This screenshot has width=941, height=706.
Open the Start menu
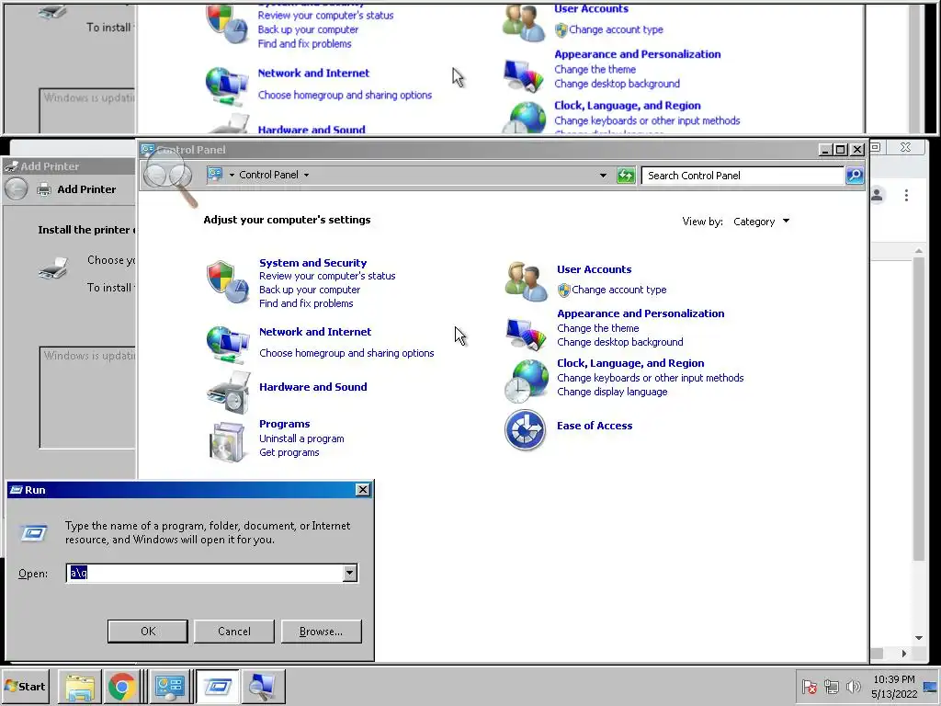tap(25, 687)
